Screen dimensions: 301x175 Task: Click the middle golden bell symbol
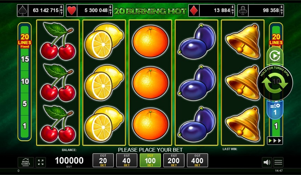point(243,83)
